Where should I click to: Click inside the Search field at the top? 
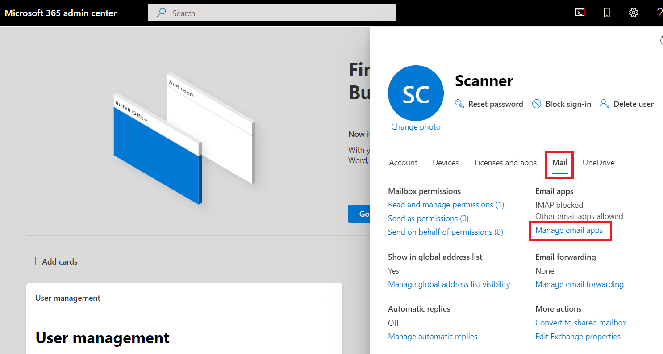click(271, 13)
